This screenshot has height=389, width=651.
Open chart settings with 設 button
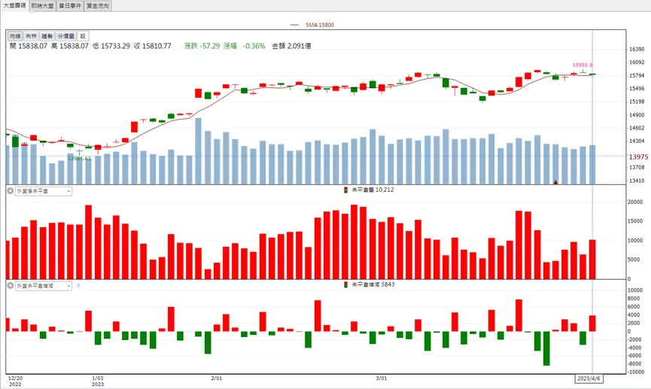click(83, 36)
